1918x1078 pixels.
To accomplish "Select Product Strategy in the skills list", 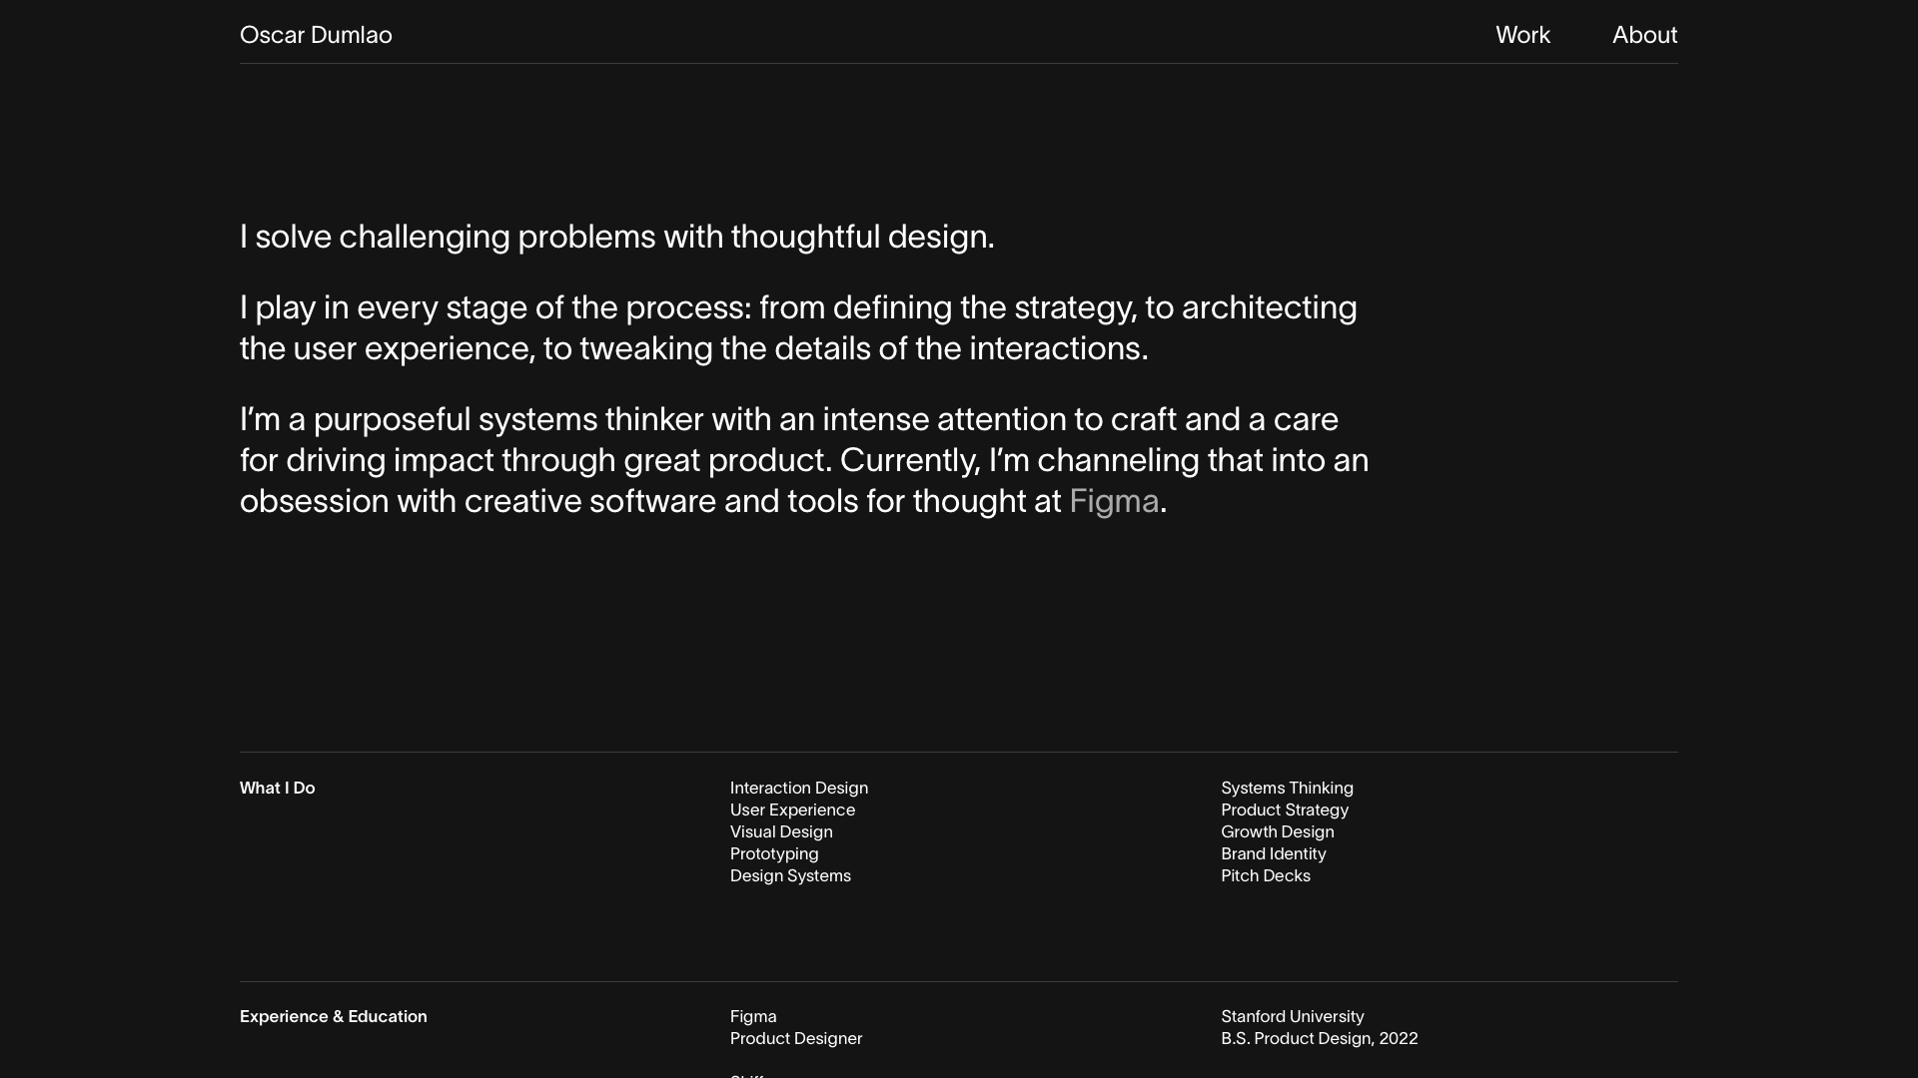I will click(1284, 810).
